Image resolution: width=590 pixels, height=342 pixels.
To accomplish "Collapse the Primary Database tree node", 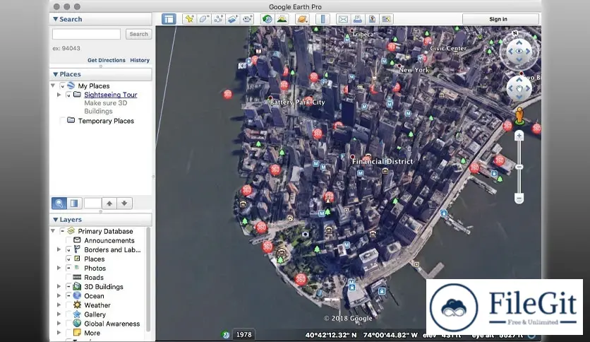I will click(x=53, y=231).
